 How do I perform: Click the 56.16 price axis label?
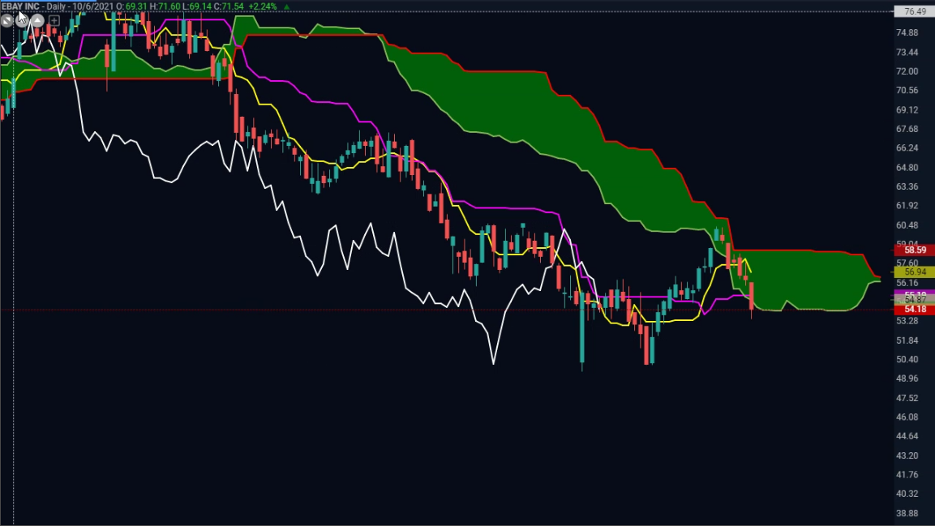point(907,283)
